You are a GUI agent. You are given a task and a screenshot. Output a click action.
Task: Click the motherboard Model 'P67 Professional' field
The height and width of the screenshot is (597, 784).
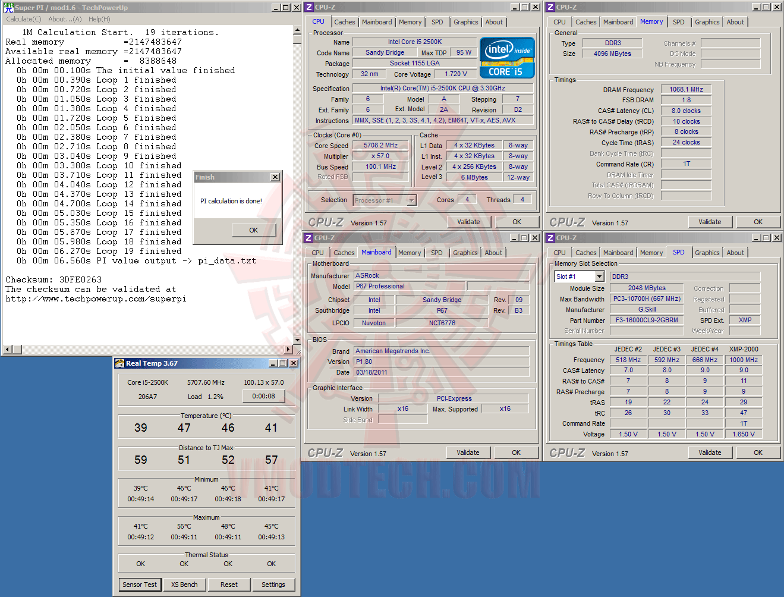coord(409,286)
